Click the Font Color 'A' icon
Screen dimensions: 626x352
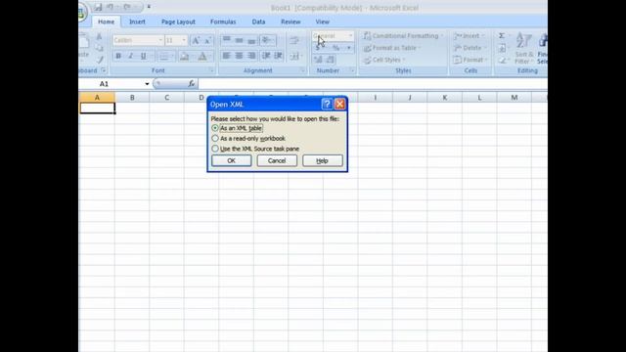(202, 57)
